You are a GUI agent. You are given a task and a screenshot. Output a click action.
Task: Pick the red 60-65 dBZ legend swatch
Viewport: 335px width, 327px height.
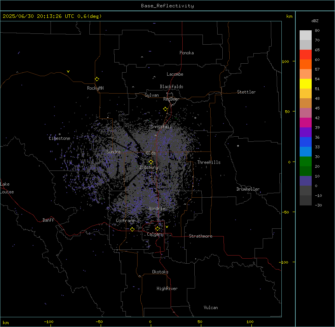(305, 54)
